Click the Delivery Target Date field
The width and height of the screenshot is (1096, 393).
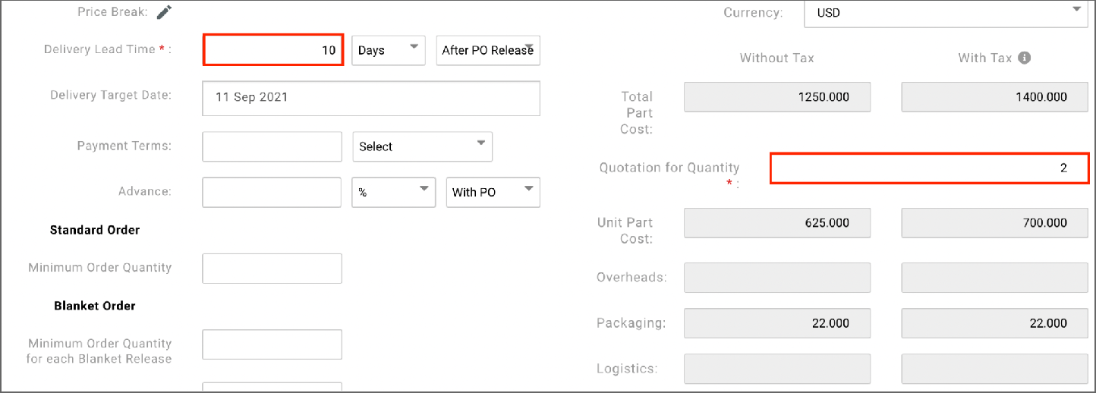(x=370, y=98)
